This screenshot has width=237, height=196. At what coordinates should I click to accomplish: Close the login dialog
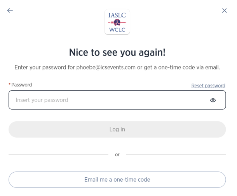click(224, 10)
